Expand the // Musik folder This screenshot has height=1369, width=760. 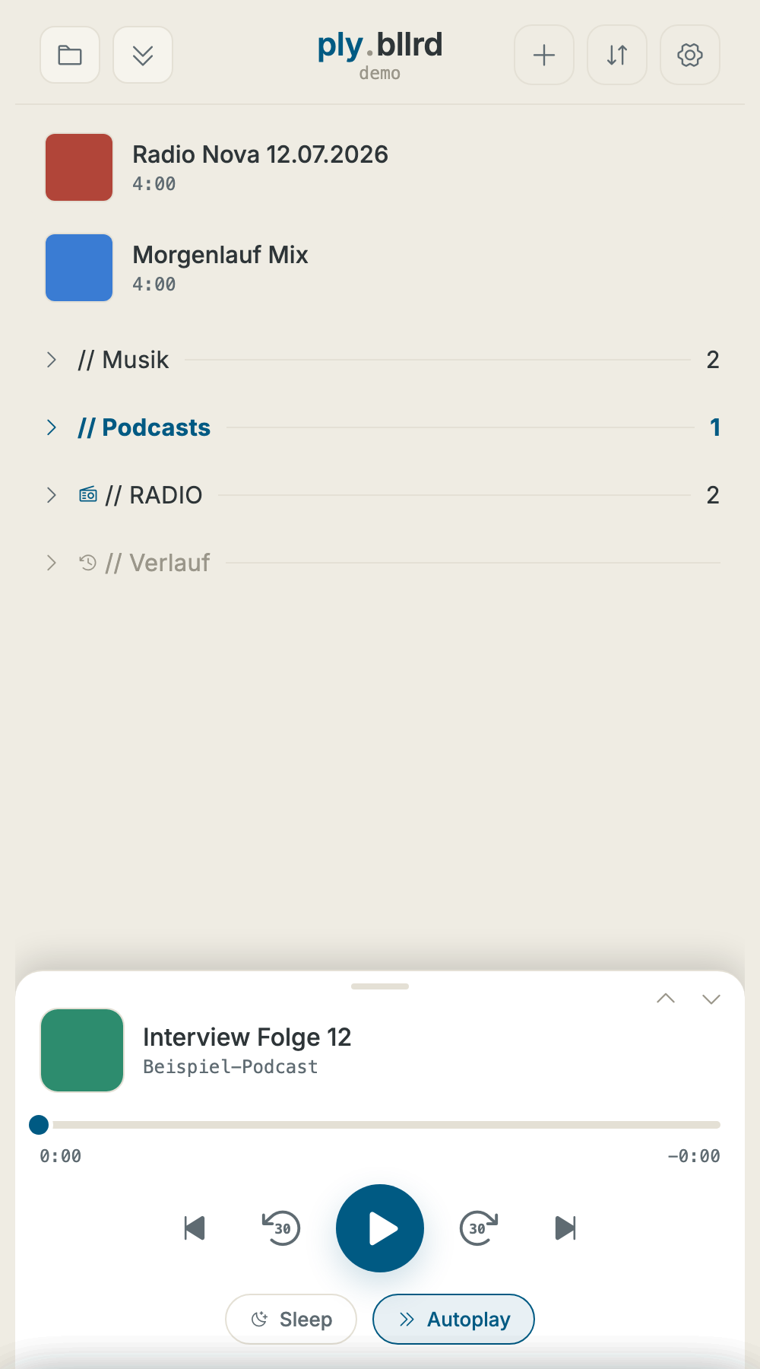(380, 360)
